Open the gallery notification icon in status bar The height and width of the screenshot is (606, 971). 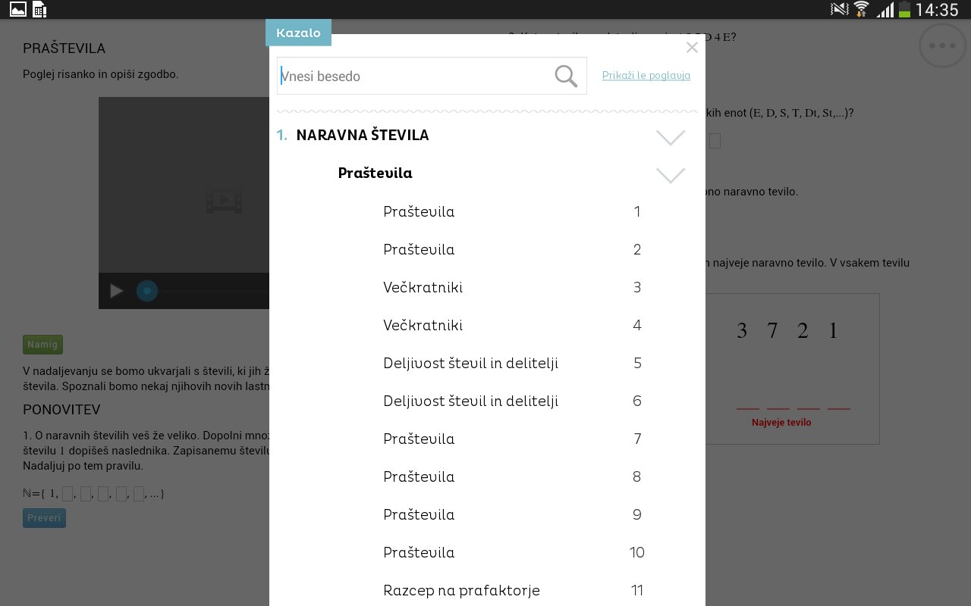[17, 9]
